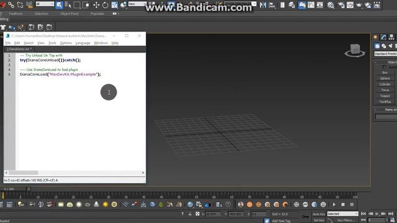Screen dimensions: 397x223
Task: Click the Set Key button
Action: click(319, 221)
